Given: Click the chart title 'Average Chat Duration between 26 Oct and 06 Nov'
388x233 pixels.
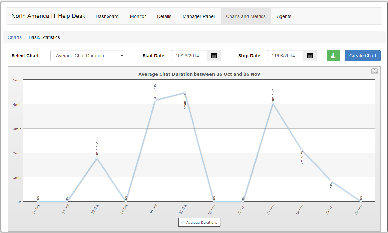Looking at the screenshot, I should coord(199,74).
